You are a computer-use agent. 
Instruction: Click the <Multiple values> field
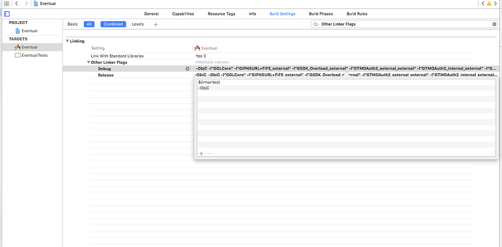[212, 62]
